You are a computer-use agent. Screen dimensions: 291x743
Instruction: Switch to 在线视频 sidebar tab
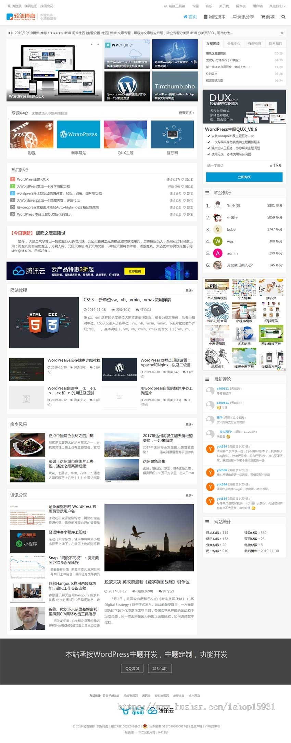click(213, 44)
